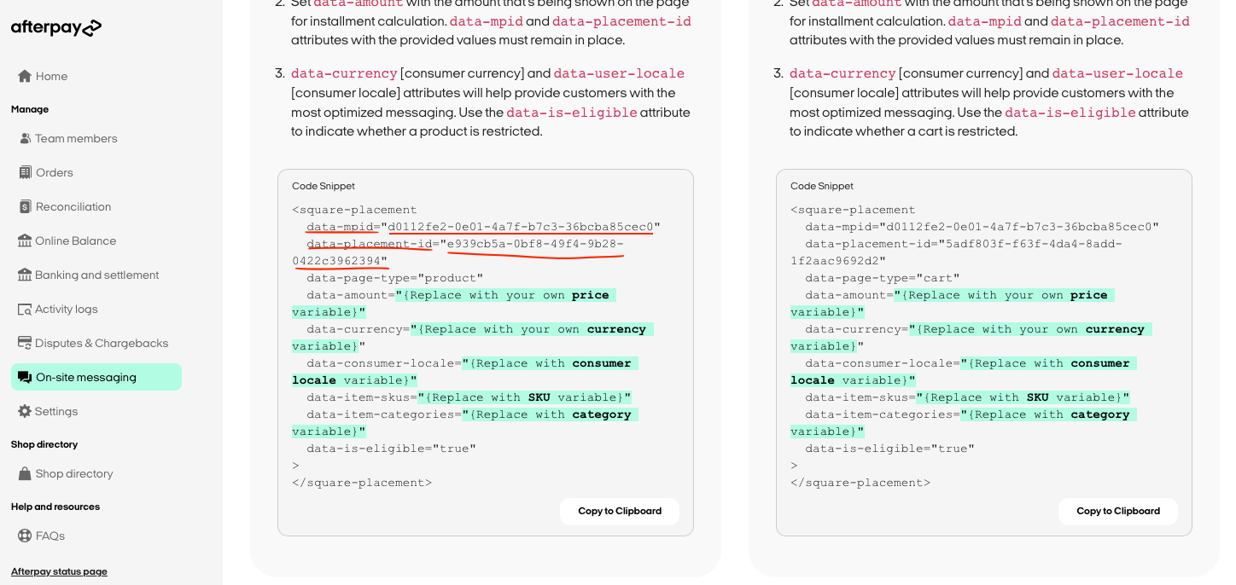Click the consumer locale placeholder in cart snippet
Viewport: 1236px width, 585px height.
[964, 372]
